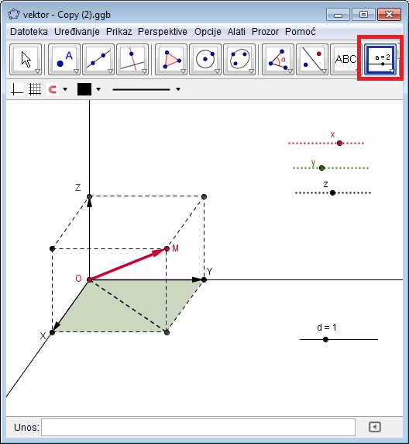Click the d = 1 slider handle

pyautogui.click(x=325, y=339)
